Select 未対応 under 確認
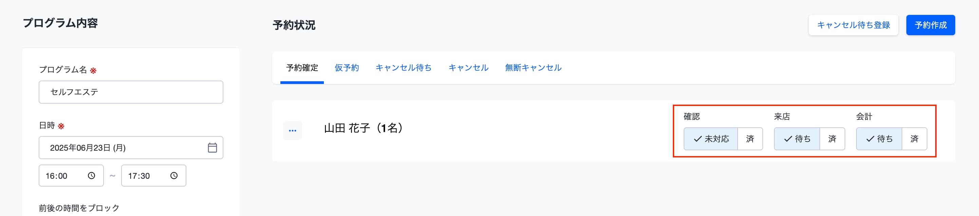The width and height of the screenshot is (979, 216). pyautogui.click(x=711, y=139)
